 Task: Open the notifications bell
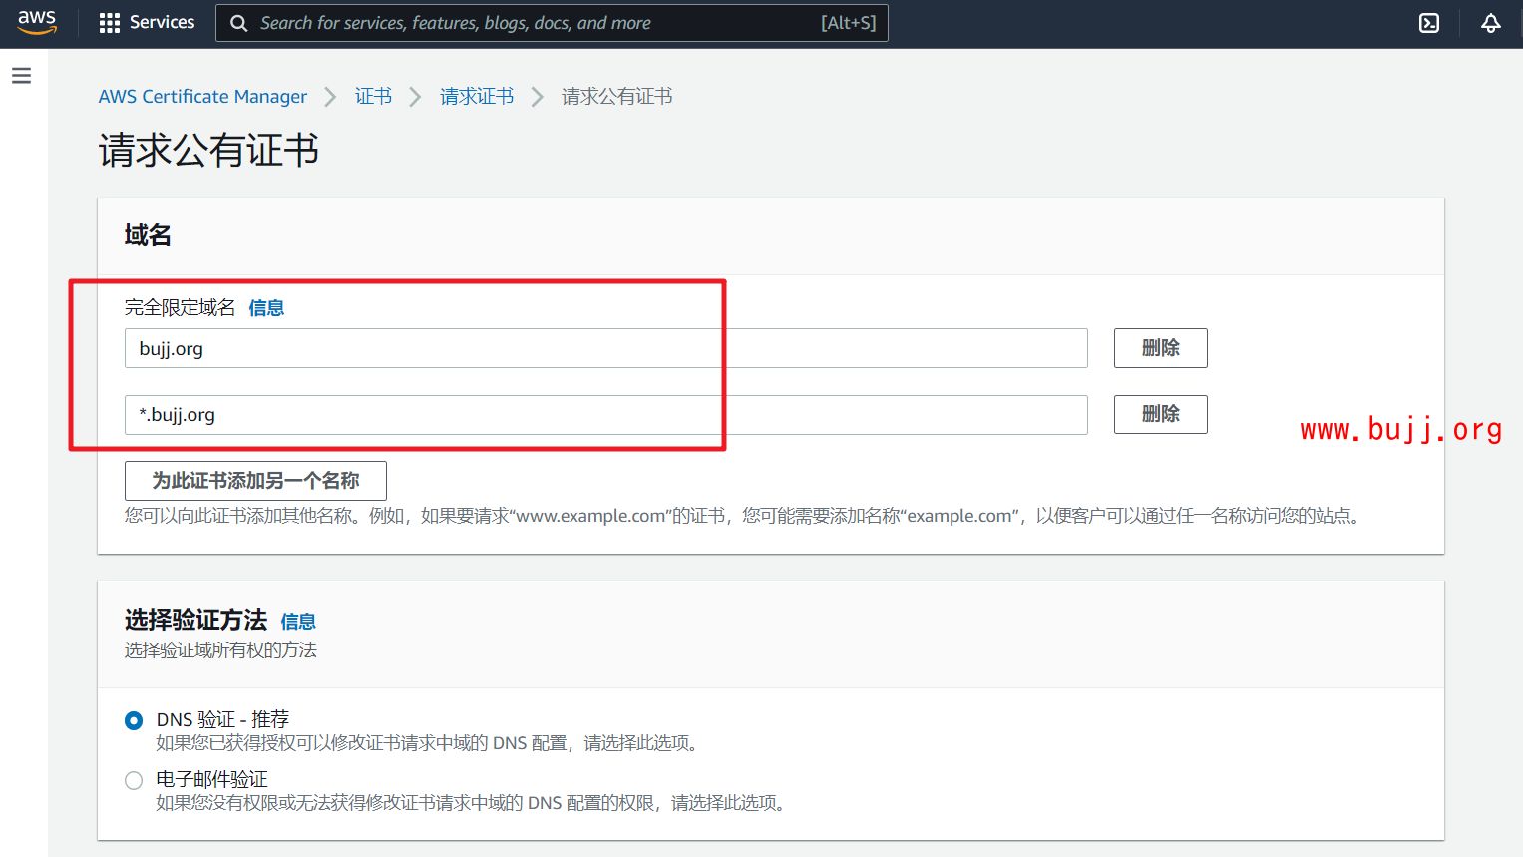click(x=1490, y=22)
